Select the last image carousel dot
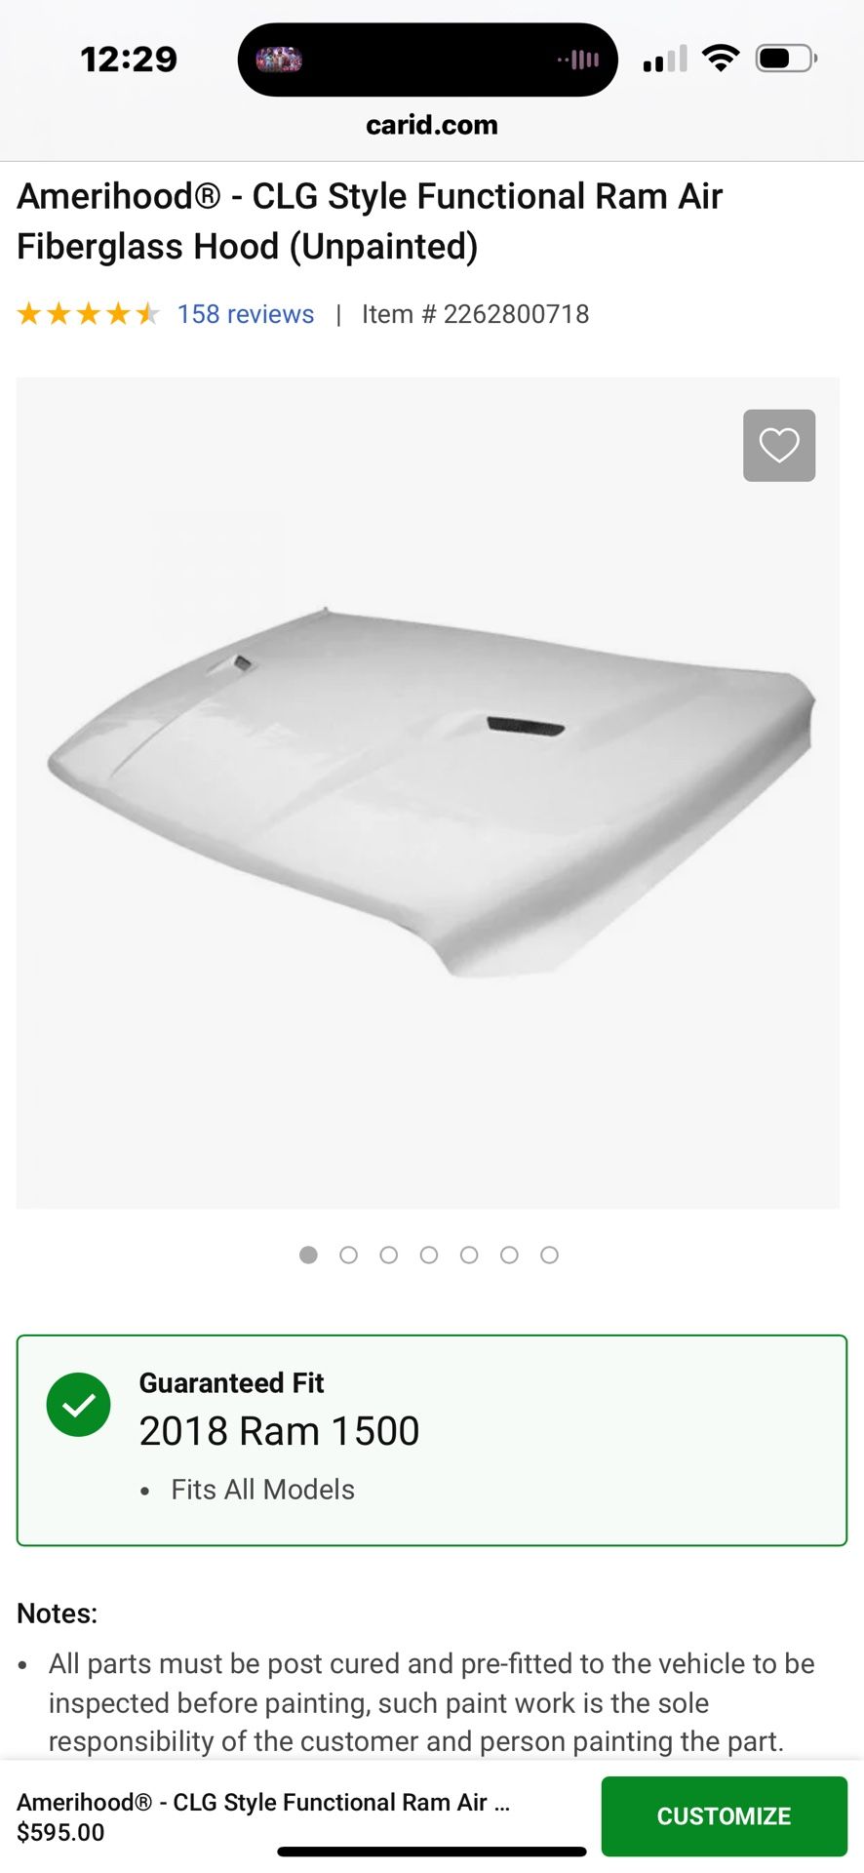Screen dimensions: 864x1873 click(x=549, y=1255)
